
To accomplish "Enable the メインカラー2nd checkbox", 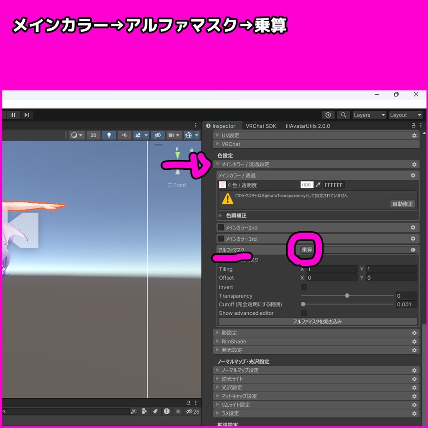I will 221,227.
